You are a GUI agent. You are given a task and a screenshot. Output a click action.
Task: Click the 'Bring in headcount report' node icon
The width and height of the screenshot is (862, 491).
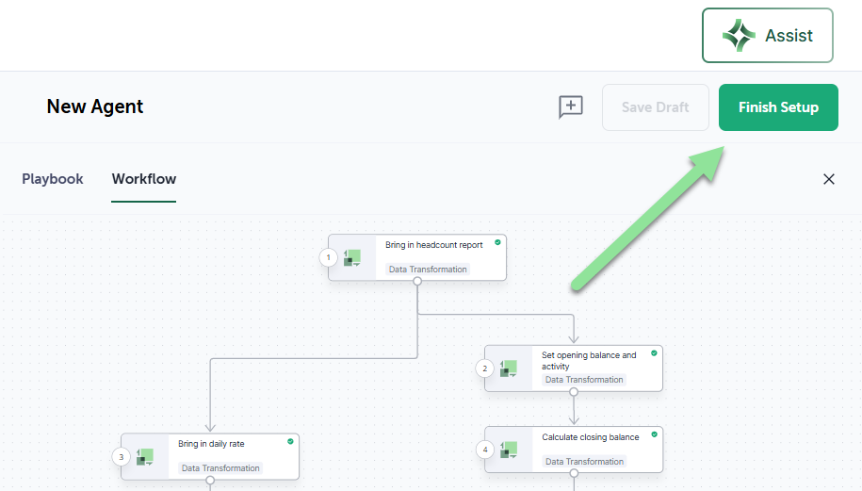pos(351,258)
